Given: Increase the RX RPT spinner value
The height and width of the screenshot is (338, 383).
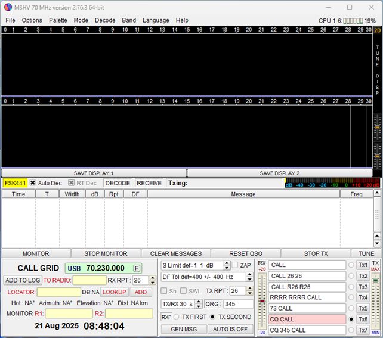Looking at the screenshot, I should click(x=153, y=278).
